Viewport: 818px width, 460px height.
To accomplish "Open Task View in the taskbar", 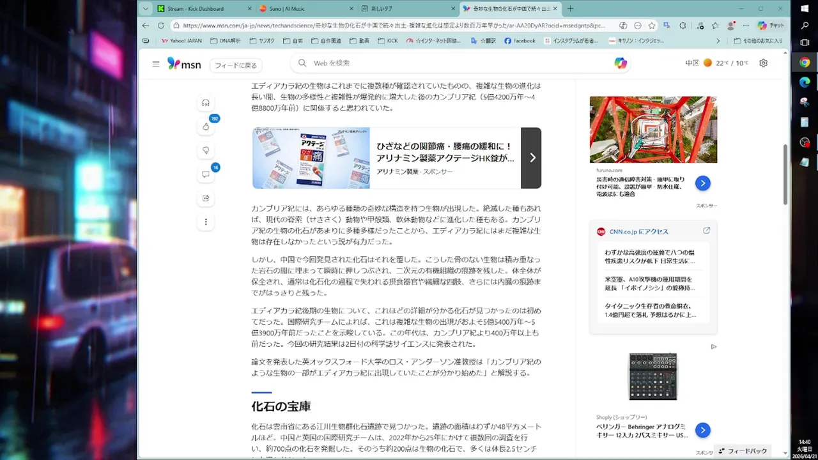I will [805, 43].
